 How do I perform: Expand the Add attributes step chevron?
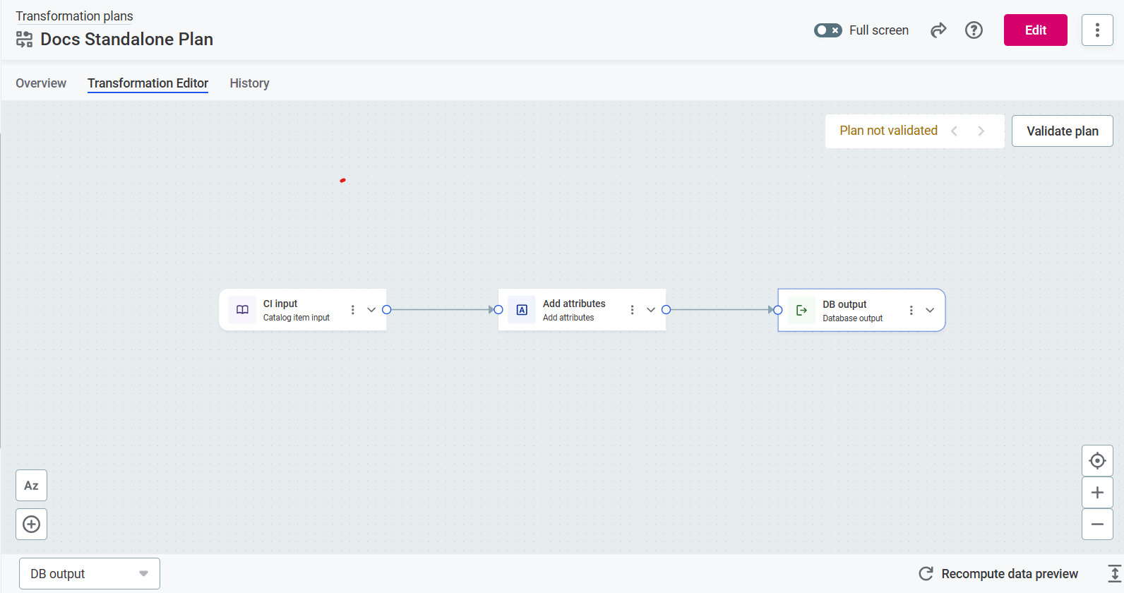click(x=651, y=310)
